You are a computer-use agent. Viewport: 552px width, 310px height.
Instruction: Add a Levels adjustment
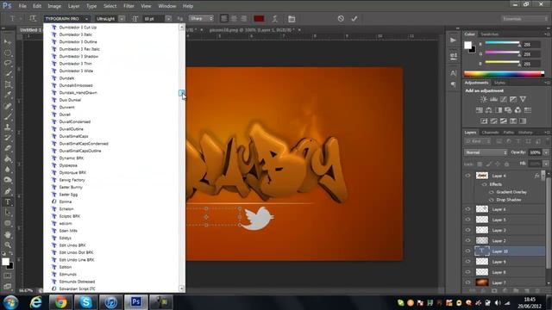click(x=493, y=100)
